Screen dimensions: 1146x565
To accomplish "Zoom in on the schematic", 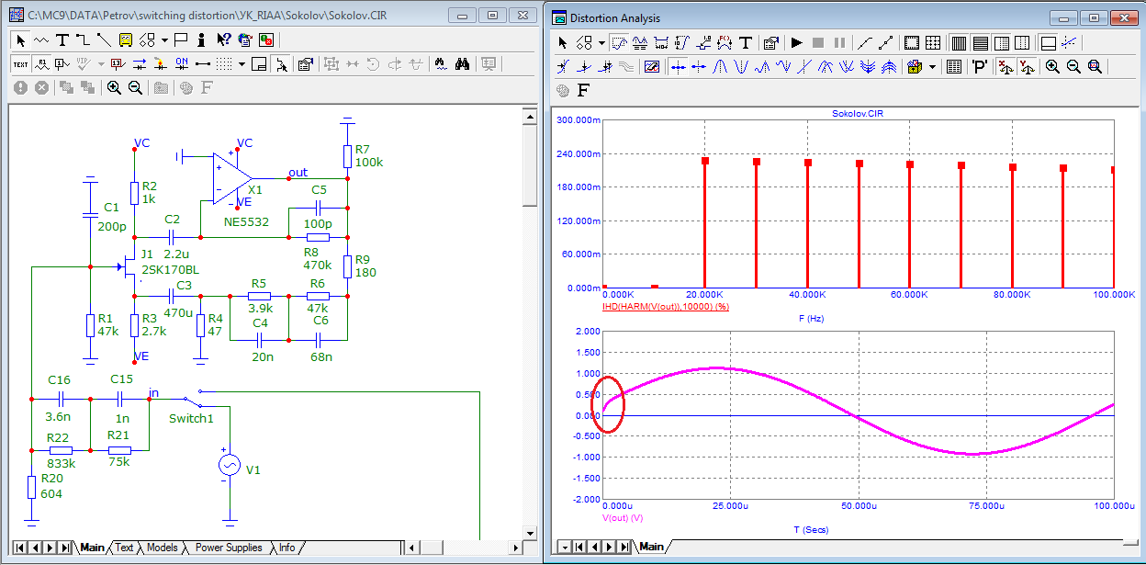I will [x=114, y=87].
